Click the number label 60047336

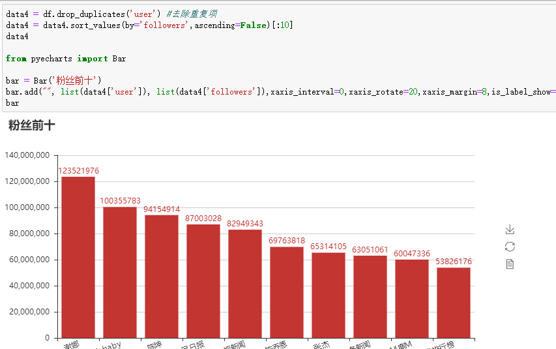click(412, 254)
